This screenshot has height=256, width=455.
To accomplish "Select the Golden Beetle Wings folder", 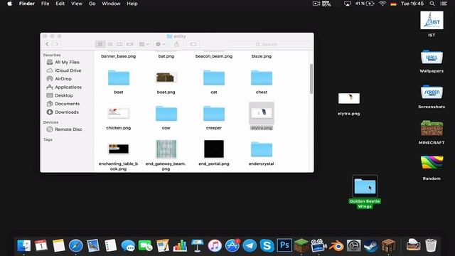I will pyautogui.click(x=365, y=186).
